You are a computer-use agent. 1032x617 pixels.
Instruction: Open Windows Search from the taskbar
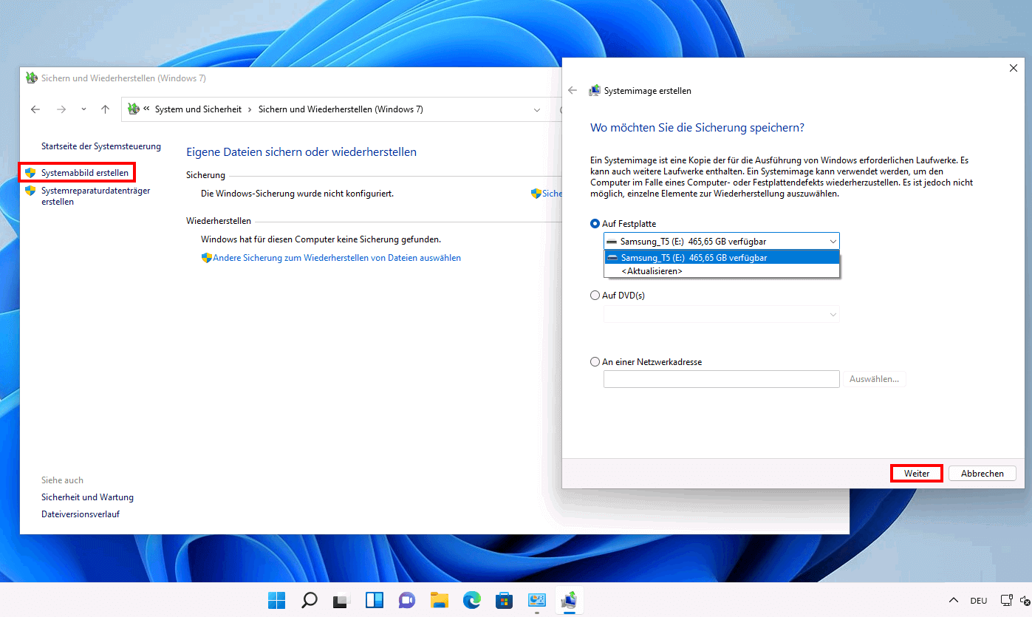click(x=309, y=601)
